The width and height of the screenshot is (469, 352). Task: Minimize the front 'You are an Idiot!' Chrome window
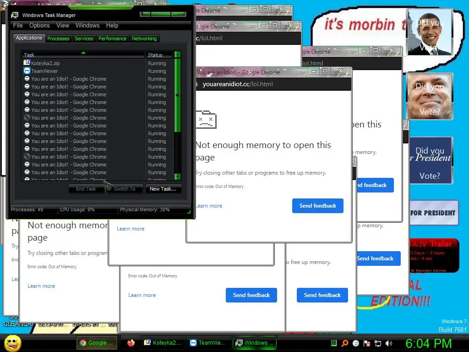pyautogui.click(x=313, y=71)
